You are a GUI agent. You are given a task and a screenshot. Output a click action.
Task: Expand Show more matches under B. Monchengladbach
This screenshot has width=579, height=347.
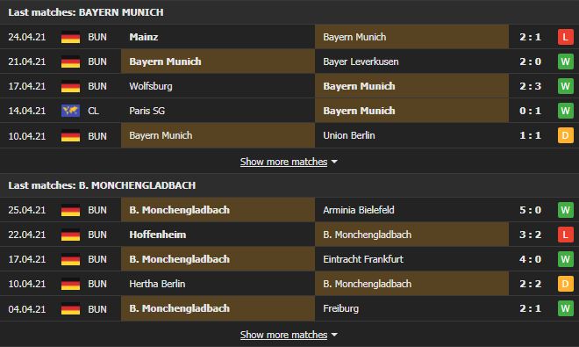pyautogui.click(x=283, y=335)
